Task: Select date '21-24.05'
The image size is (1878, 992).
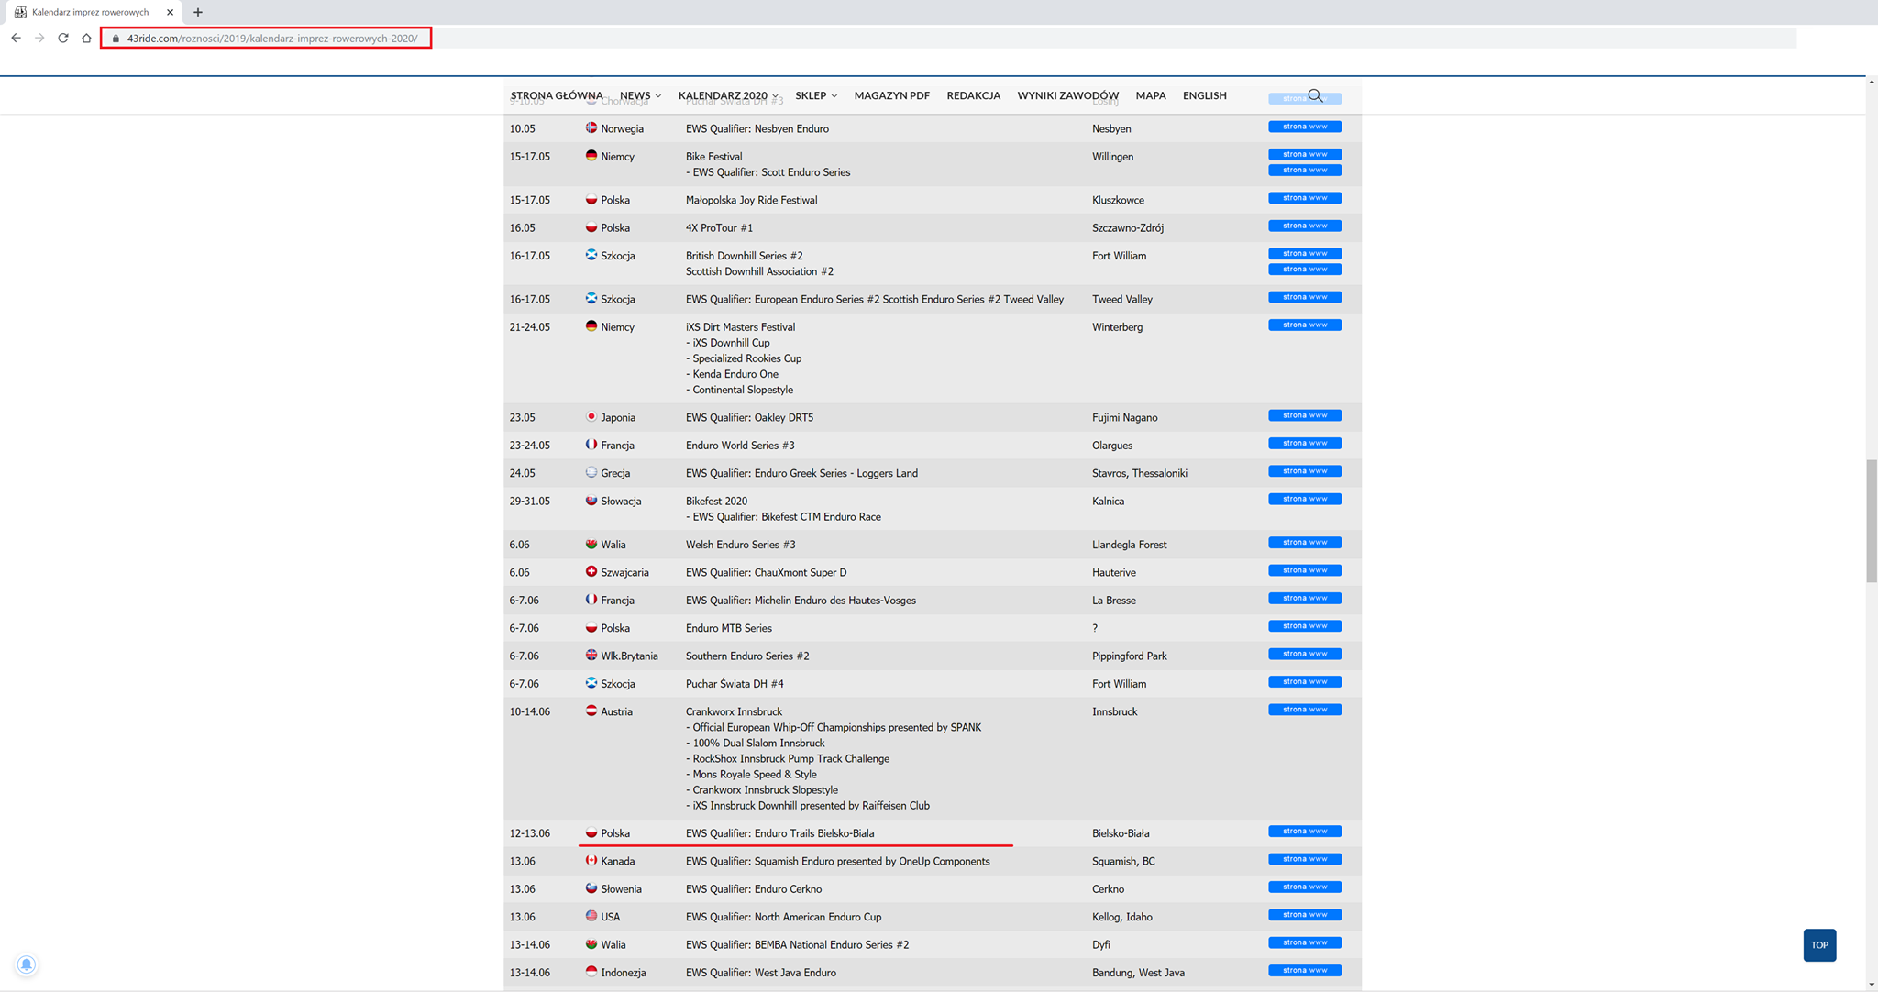Action: tap(530, 327)
